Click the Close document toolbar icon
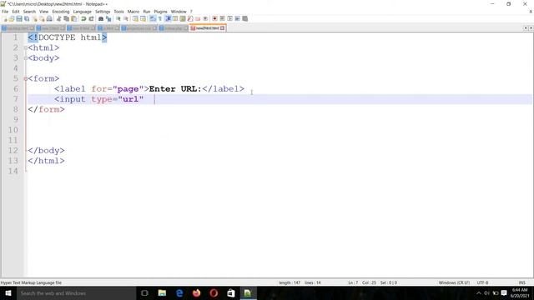 pyautogui.click(x=34, y=18)
